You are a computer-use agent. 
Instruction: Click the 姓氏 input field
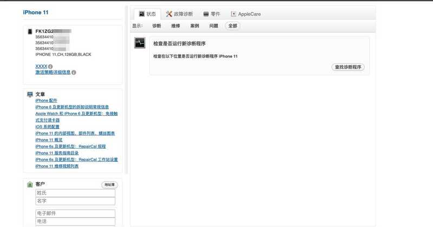[x=75, y=193]
